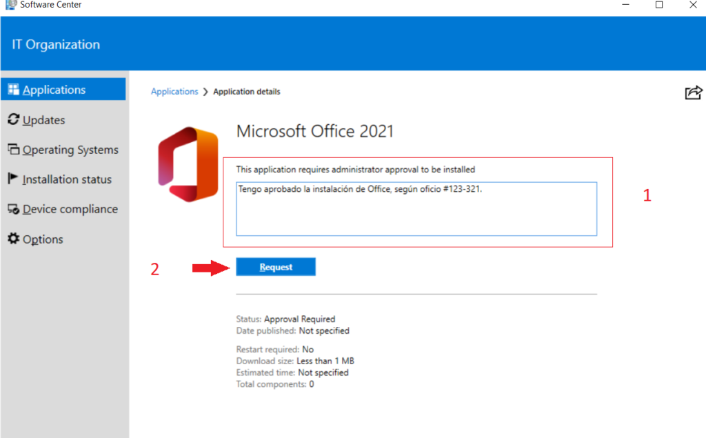Close the Software Center window
706x438 pixels.
(693, 5)
